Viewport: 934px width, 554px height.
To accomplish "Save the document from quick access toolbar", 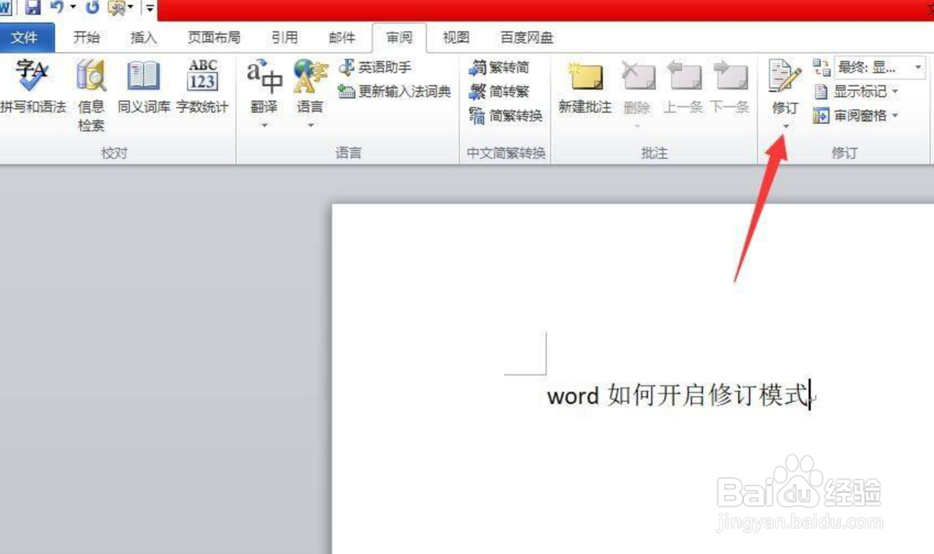I will 33,7.
